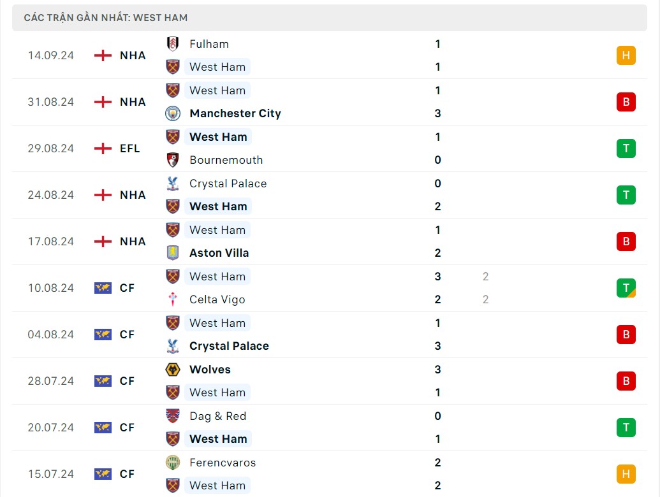This screenshot has width=660, height=497.
Task: Click the Fulham club crest
Action: coord(173,44)
